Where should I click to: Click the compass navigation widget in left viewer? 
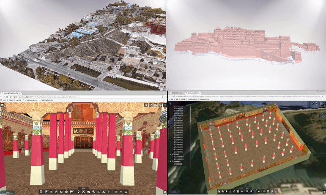163,119
